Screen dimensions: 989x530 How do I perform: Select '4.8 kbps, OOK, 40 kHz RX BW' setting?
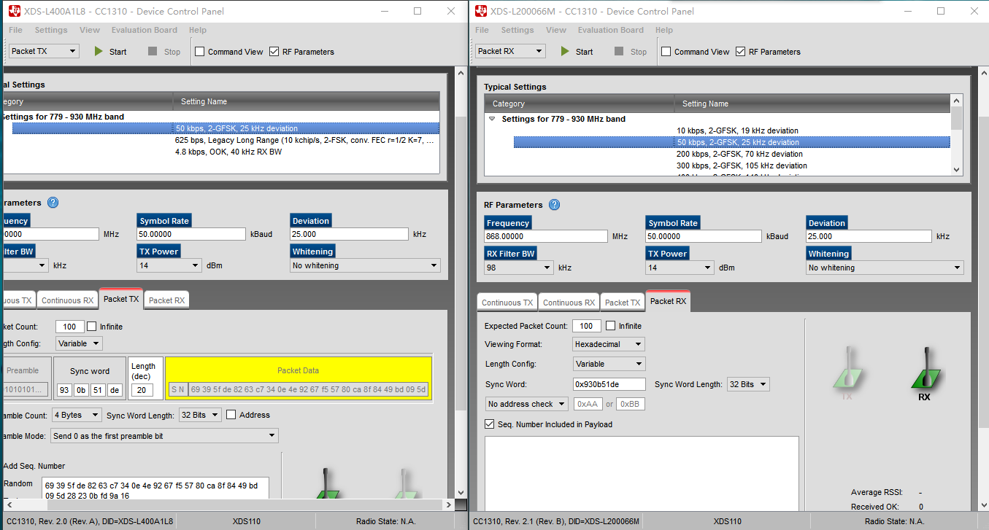(x=228, y=152)
